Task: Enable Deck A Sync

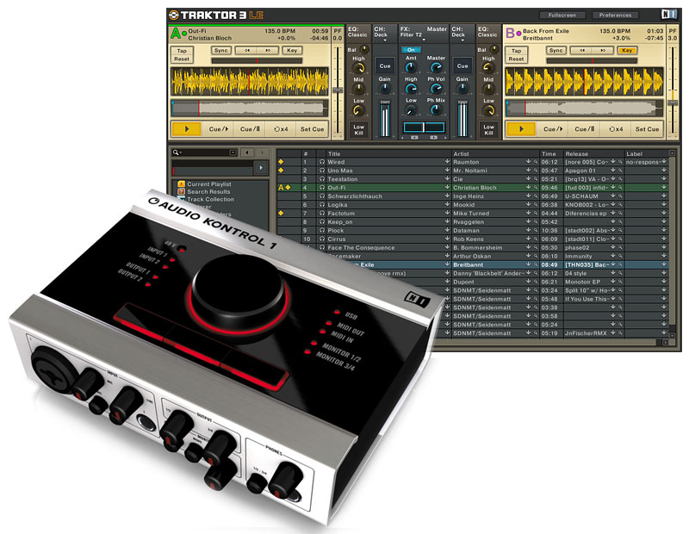Action: click(220, 51)
